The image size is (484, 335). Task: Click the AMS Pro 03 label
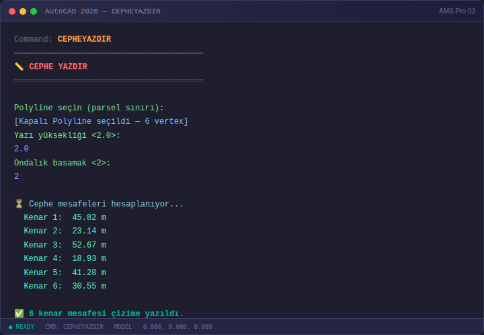pos(457,11)
